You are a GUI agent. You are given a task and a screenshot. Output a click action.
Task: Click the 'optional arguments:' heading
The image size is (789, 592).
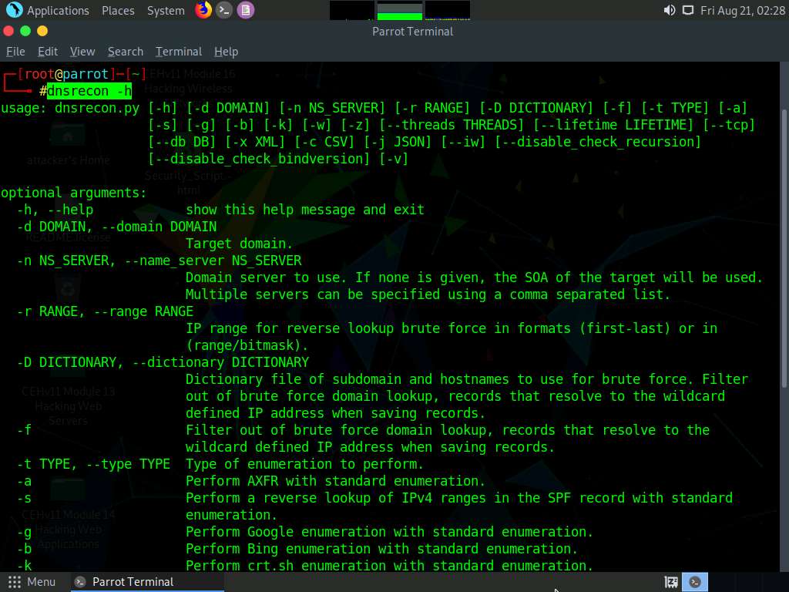73,193
